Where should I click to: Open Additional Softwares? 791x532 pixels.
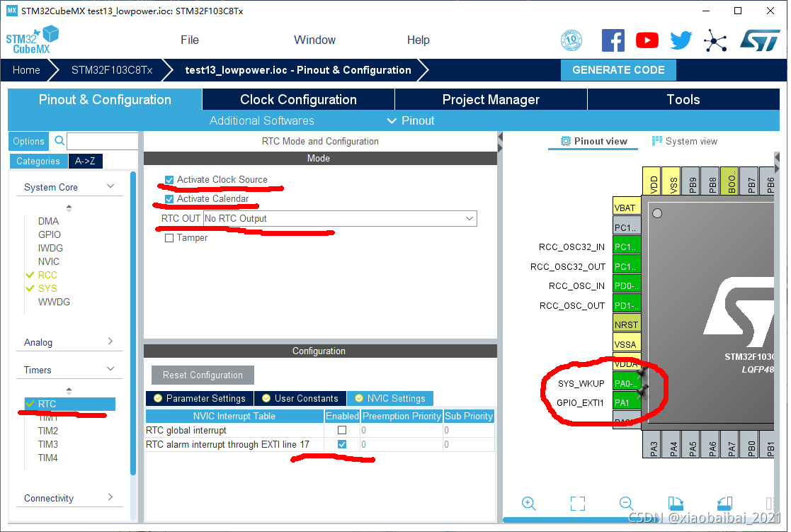(x=262, y=120)
